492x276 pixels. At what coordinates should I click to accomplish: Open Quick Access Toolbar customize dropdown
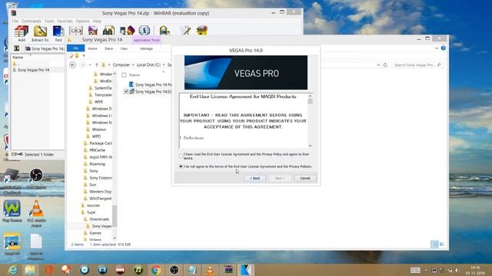84,56
